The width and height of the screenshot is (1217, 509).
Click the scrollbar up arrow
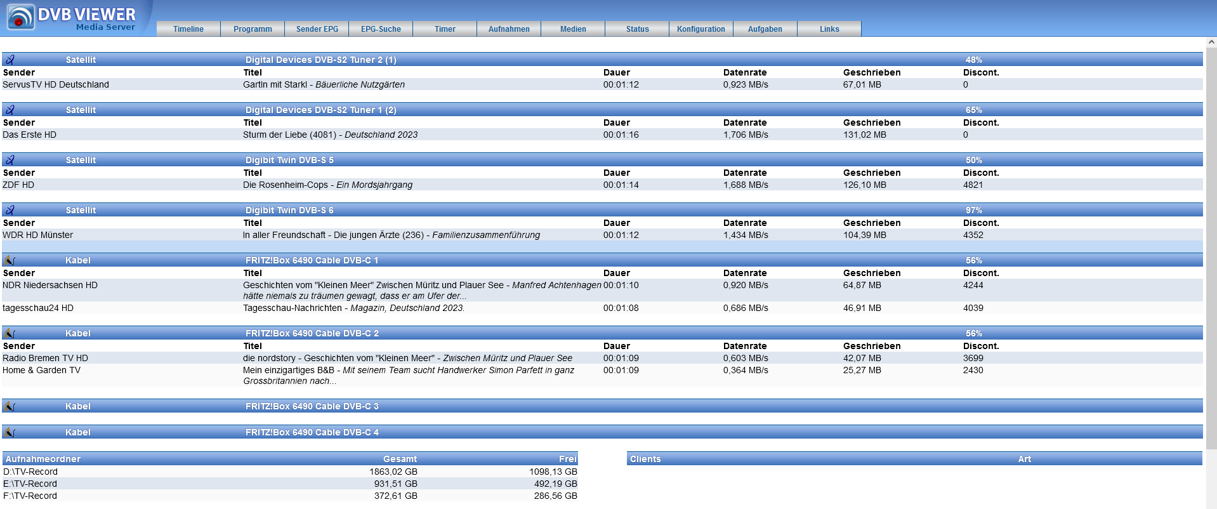click(1211, 42)
